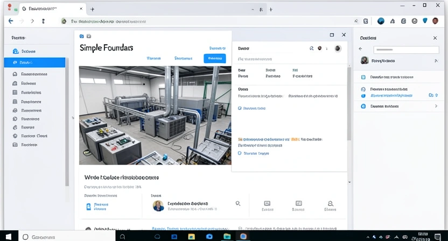Click the blue folder icon beside the italic link
448x241 pixels.
click(x=431, y=95)
